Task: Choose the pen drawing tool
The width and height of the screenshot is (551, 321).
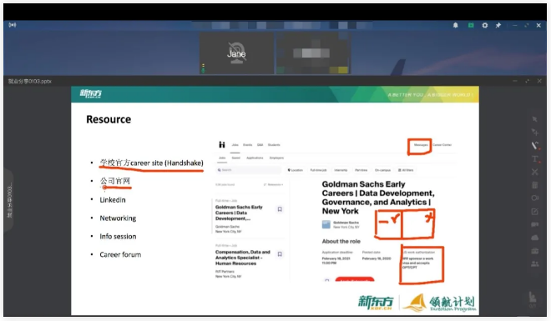Action: (535, 146)
